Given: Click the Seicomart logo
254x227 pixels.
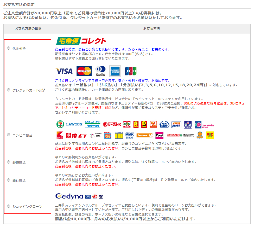Looking at the screenshot, I should [145, 135].
